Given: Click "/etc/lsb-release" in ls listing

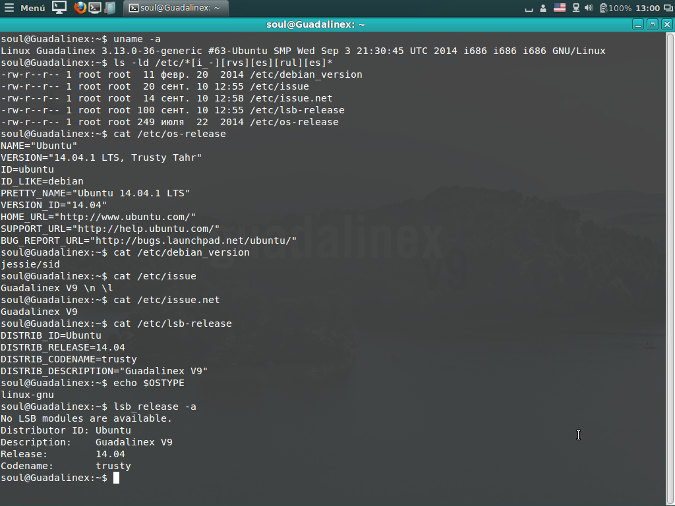Looking at the screenshot, I should click(x=297, y=110).
